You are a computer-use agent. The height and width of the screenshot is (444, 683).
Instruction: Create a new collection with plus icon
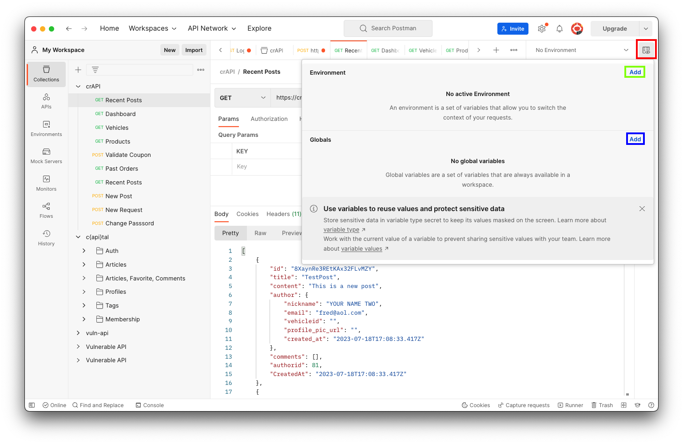pyautogui.click(x=78, y=70)
